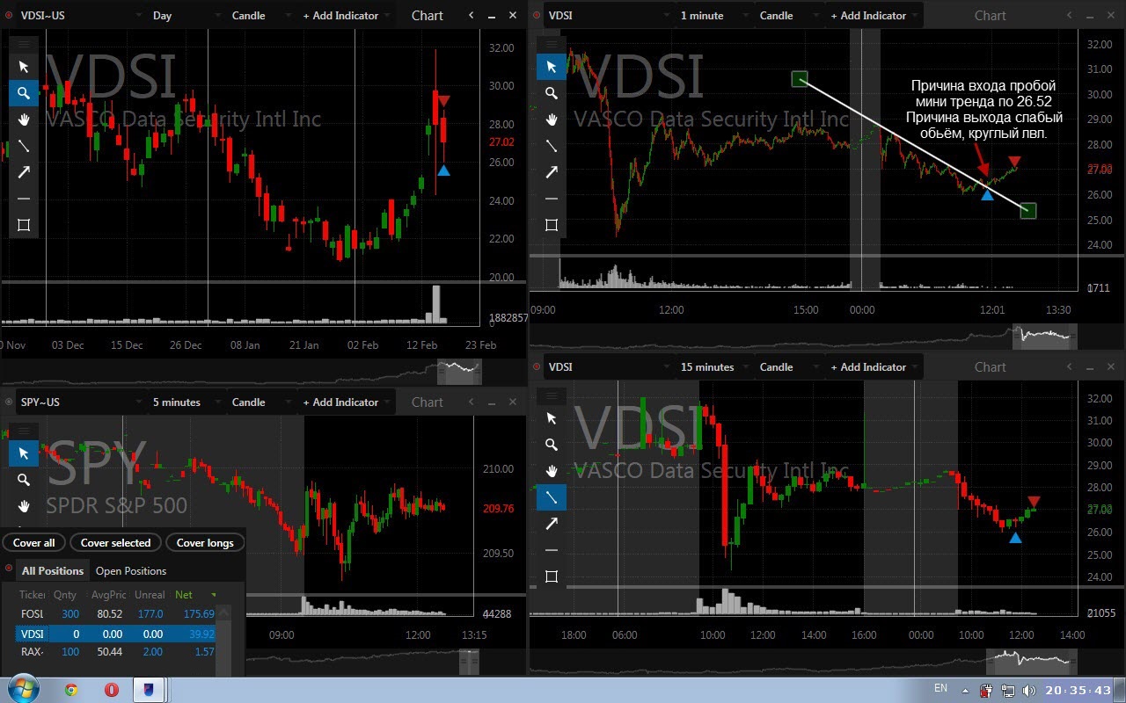Sort positions by the AvgPric column header

109,595
